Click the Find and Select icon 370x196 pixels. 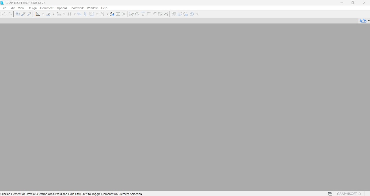pos(18,14)
